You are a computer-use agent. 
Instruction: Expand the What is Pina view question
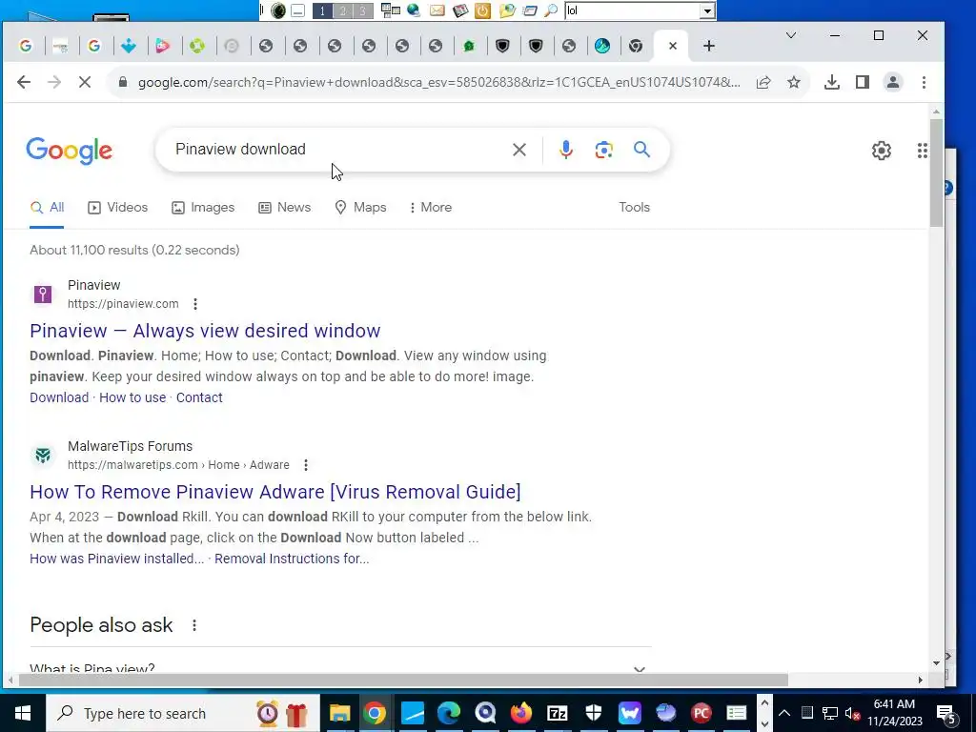[340, 669]
